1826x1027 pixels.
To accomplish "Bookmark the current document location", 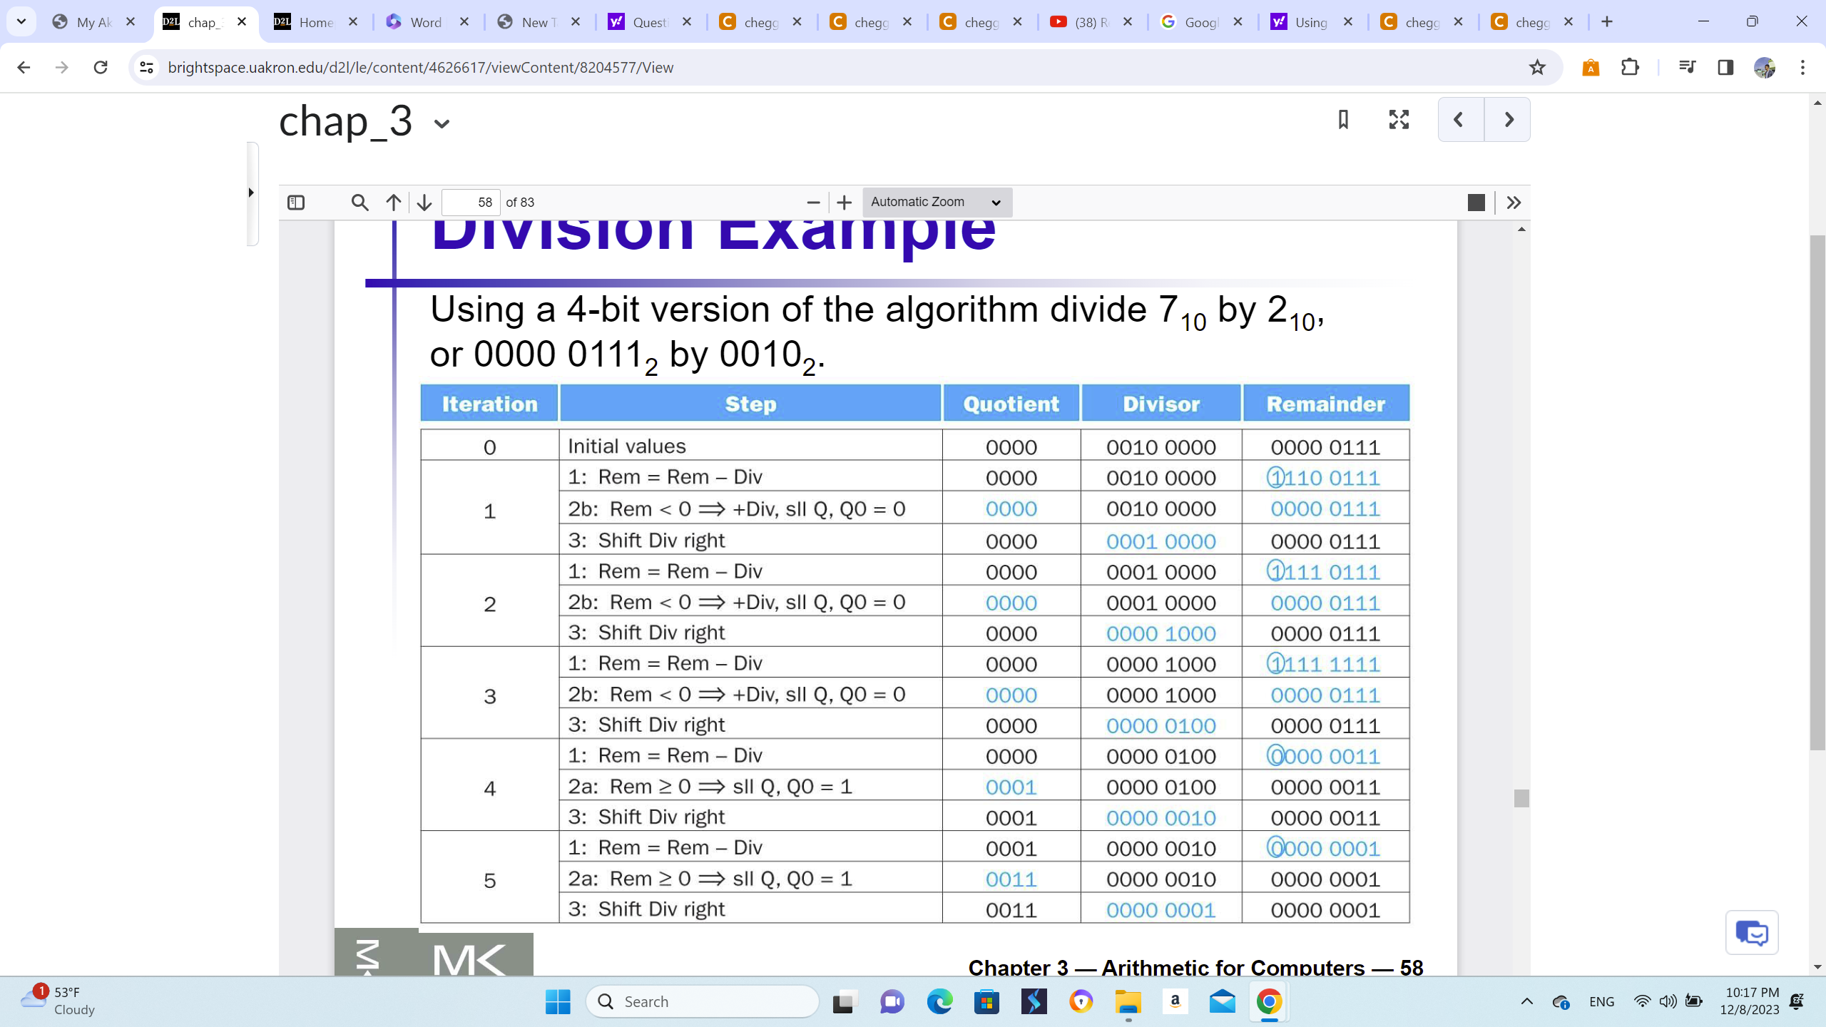I will pos(1342,119).
